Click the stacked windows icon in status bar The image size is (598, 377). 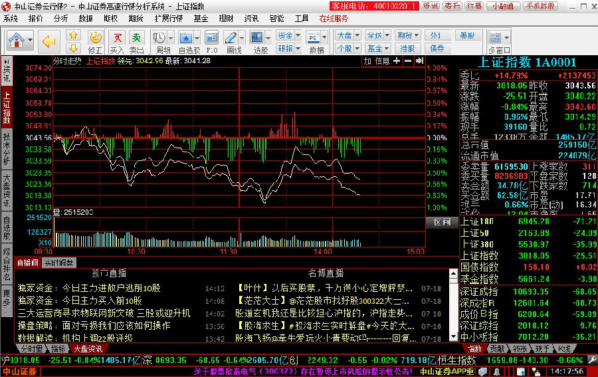[x=483, y=371]
